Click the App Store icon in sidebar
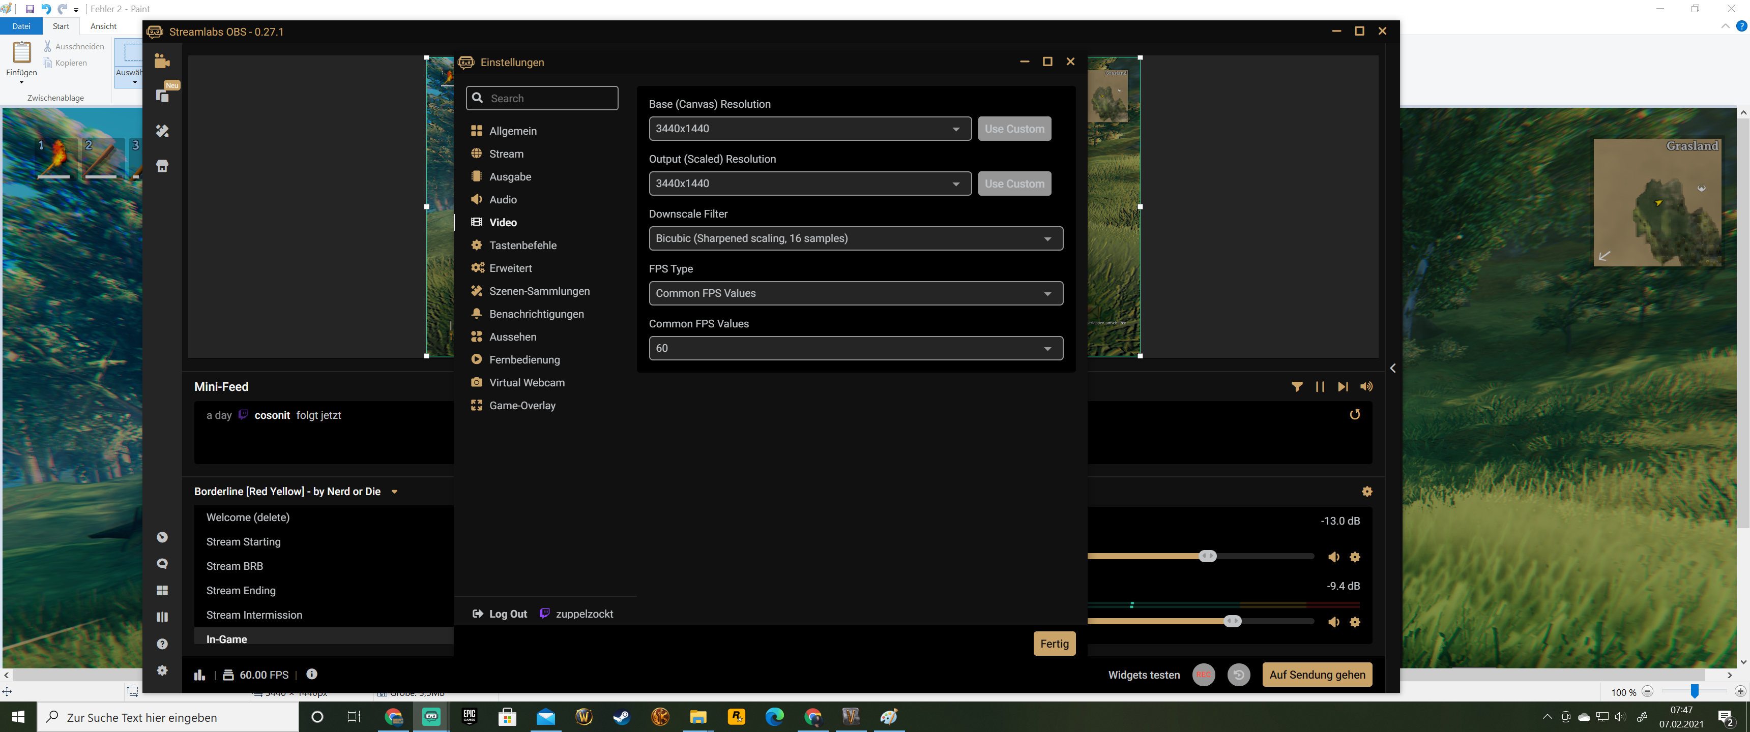Image resolution: width=1750 pixels, height=732 pixels. tap(162, 166)
